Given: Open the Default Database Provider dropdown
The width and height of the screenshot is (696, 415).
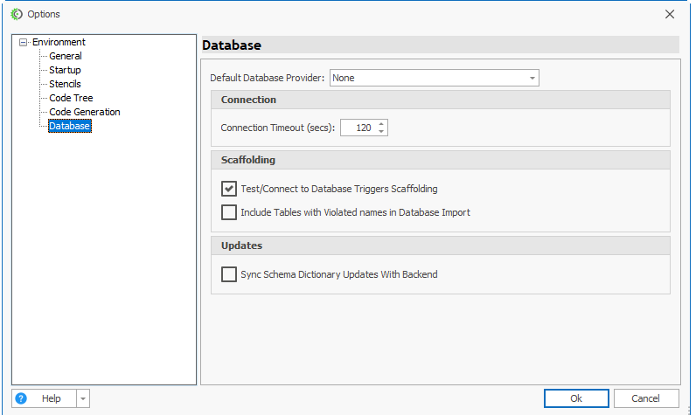Looking at the screenshot, I should click(532, 78).
